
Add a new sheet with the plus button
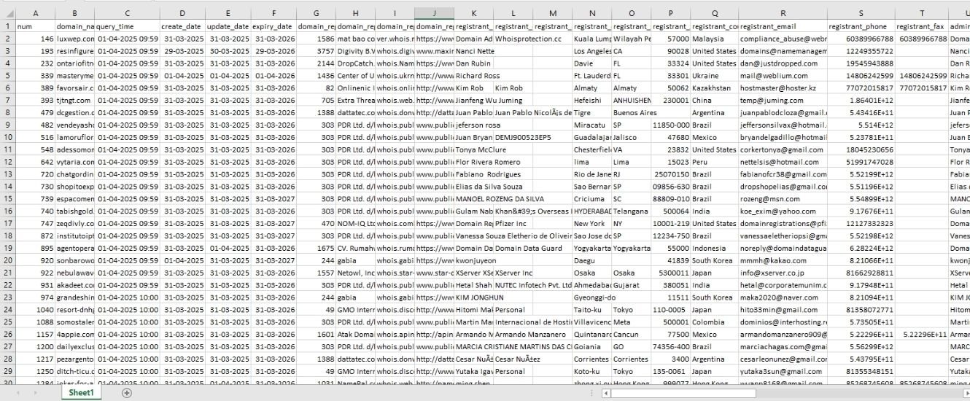tap(127, 393)
